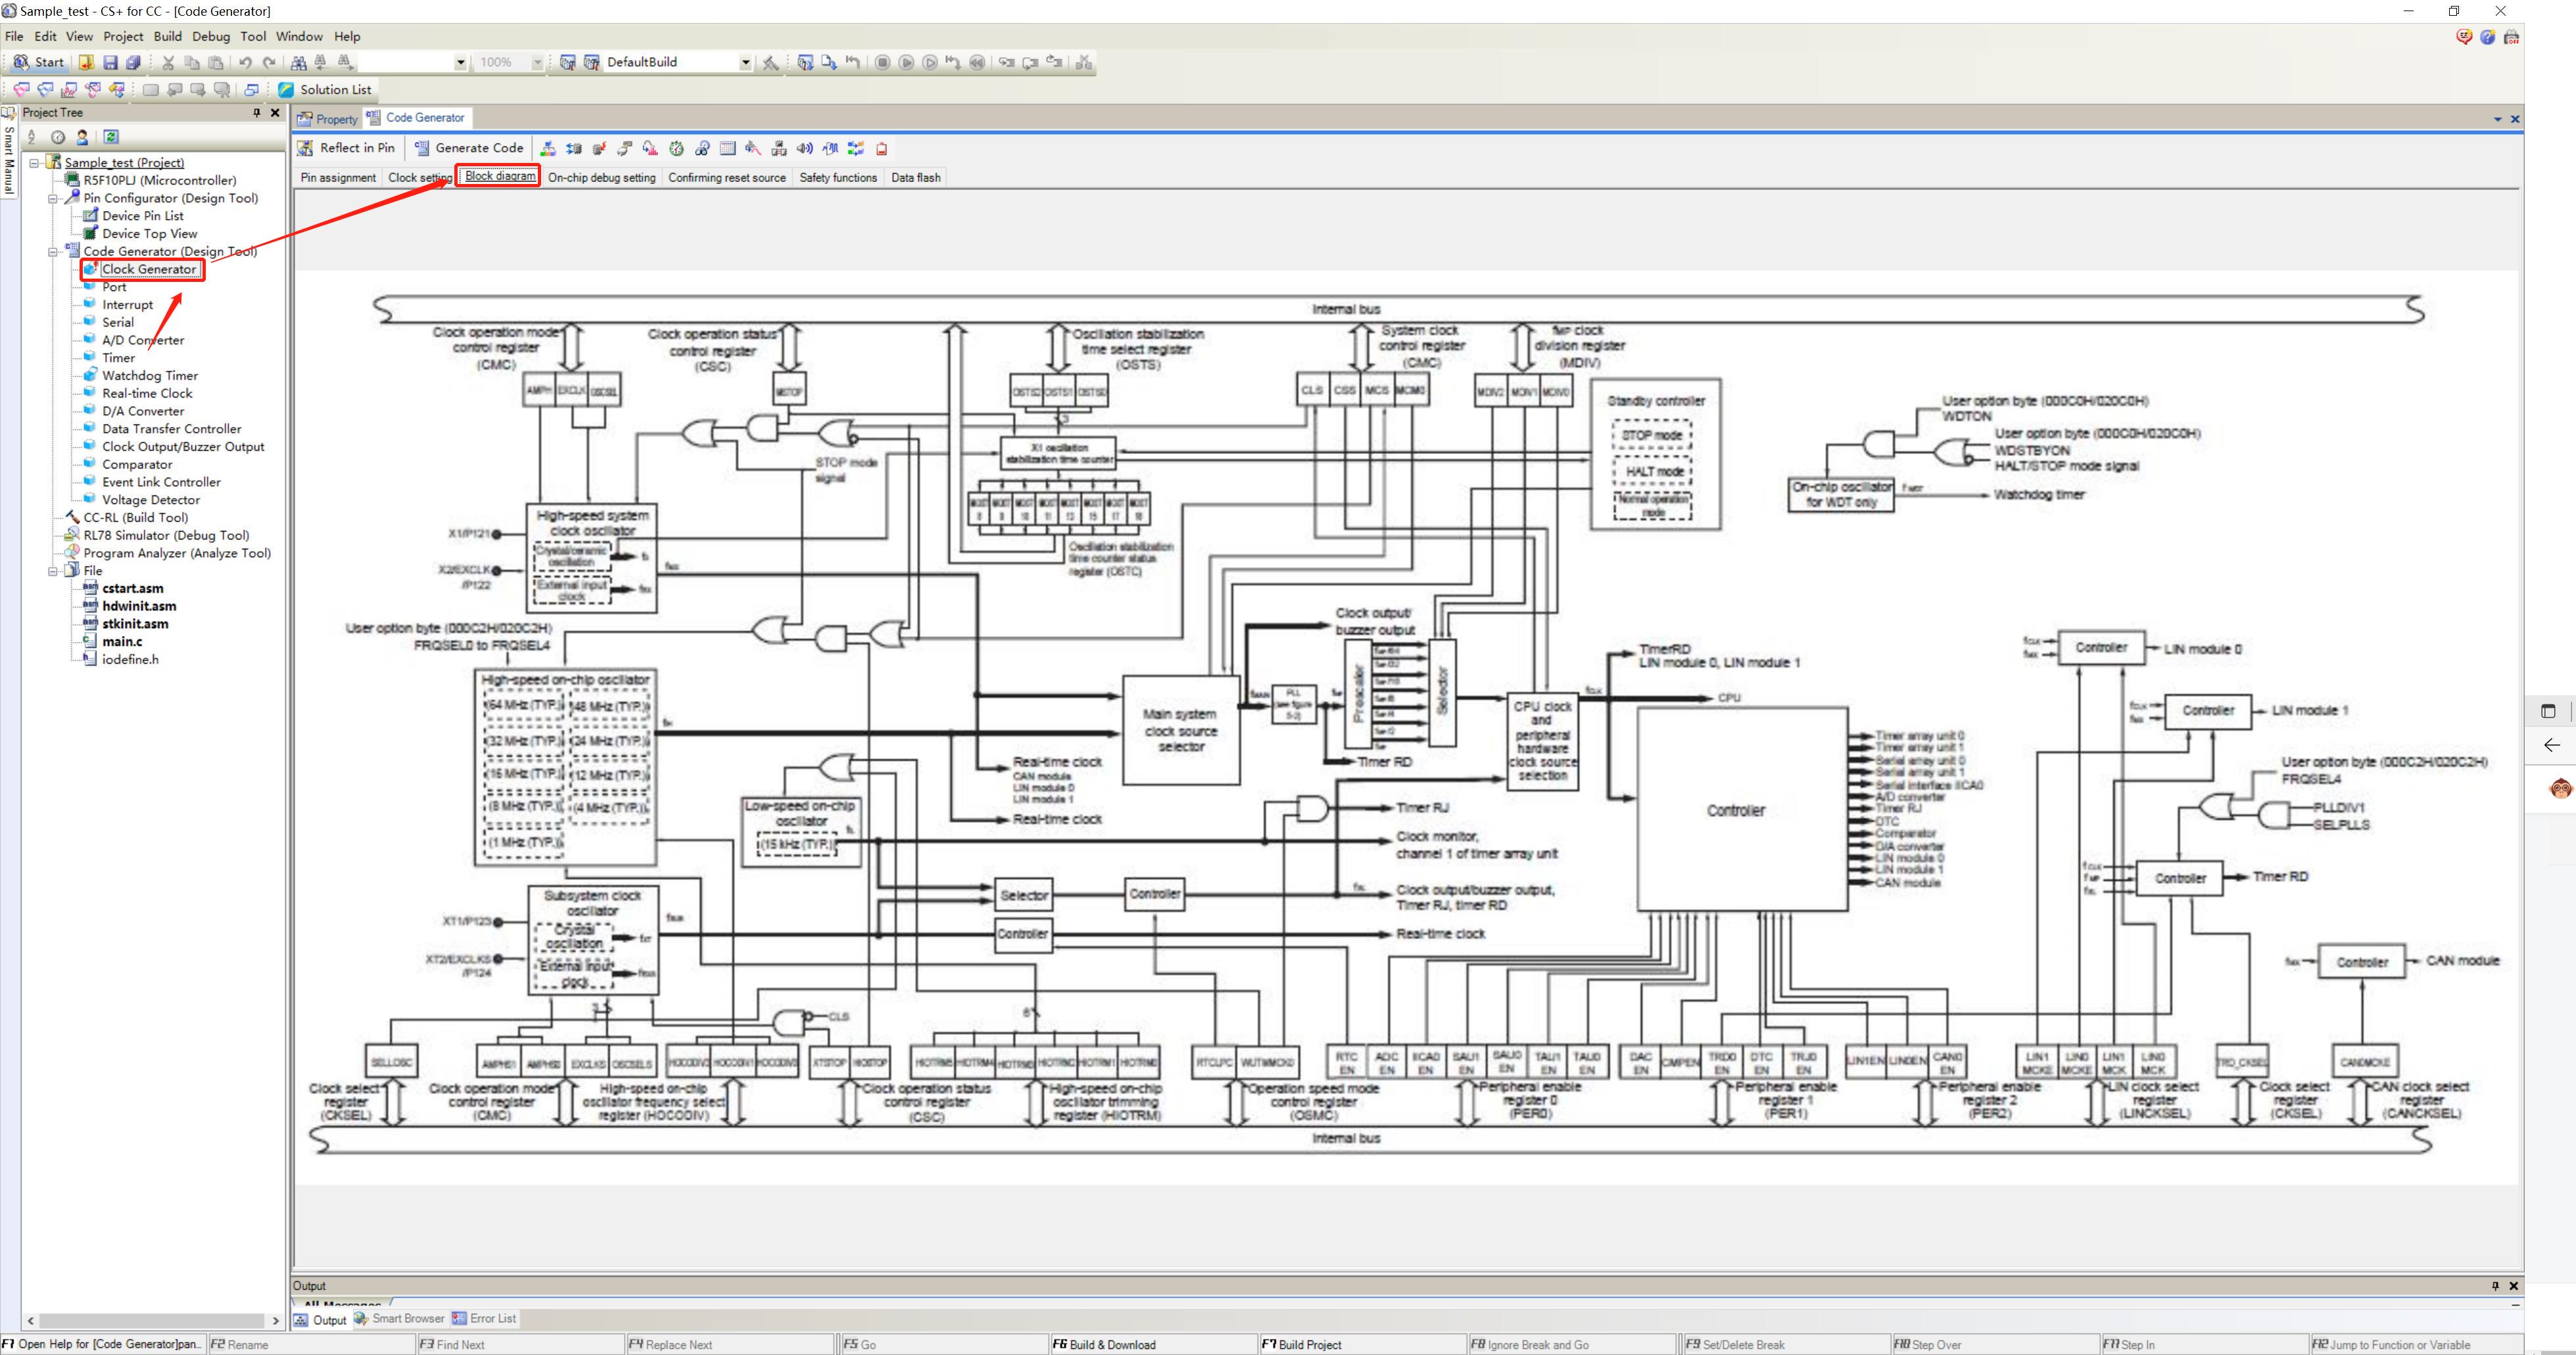Click the Timer stopwatch icon in code generator toolbar

tap(677, 148)
